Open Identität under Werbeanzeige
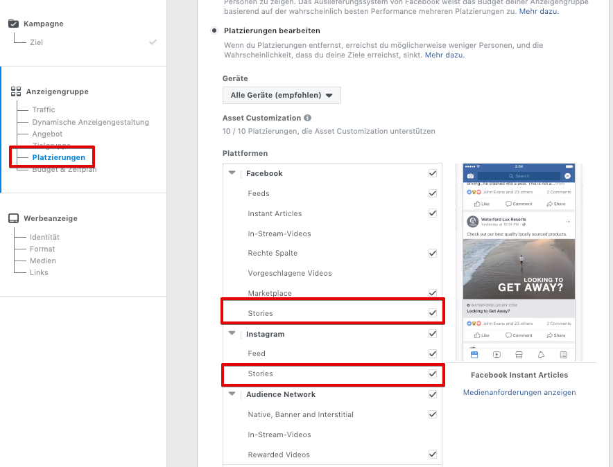Image resolution: width=613 pixels, height=467 pixels. tap(44, 237)
